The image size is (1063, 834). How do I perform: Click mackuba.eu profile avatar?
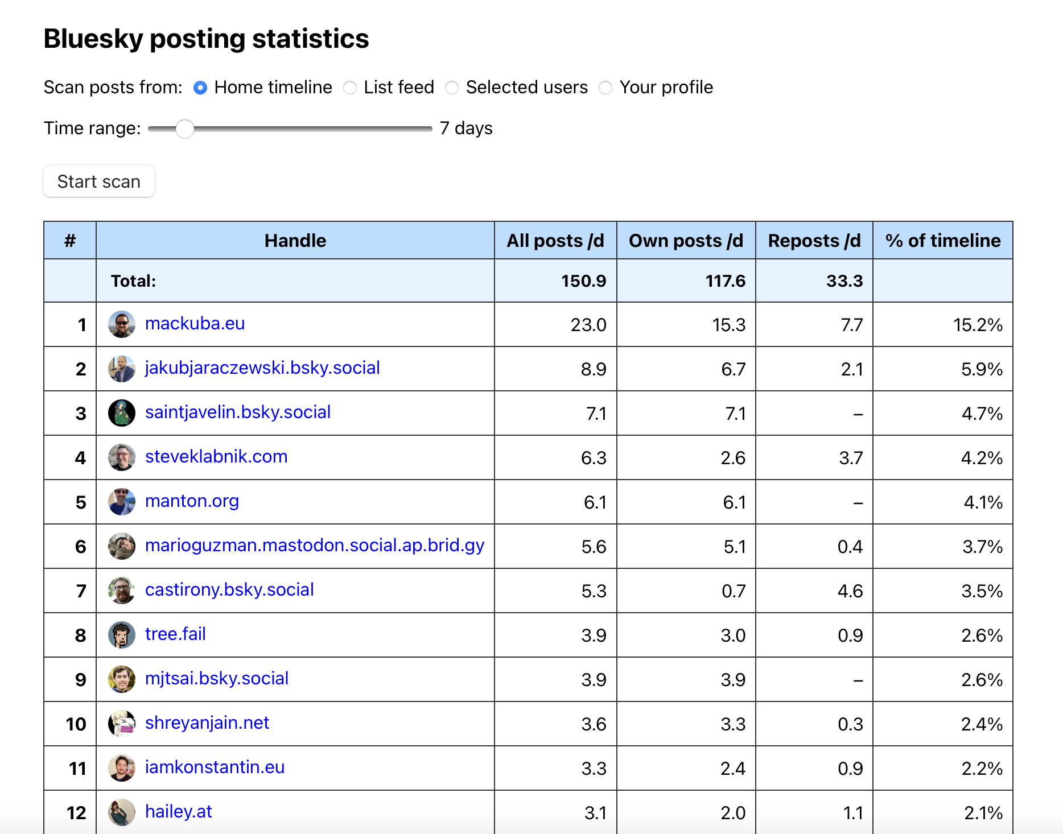(121, 324)
